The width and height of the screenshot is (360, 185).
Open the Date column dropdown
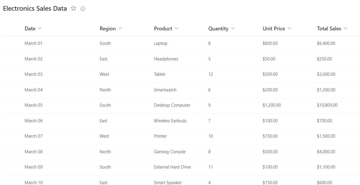[40, 28]
